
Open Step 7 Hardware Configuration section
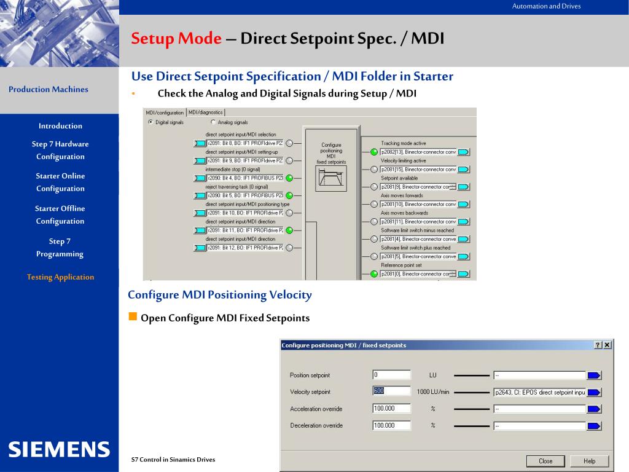[x=60, y=150]
